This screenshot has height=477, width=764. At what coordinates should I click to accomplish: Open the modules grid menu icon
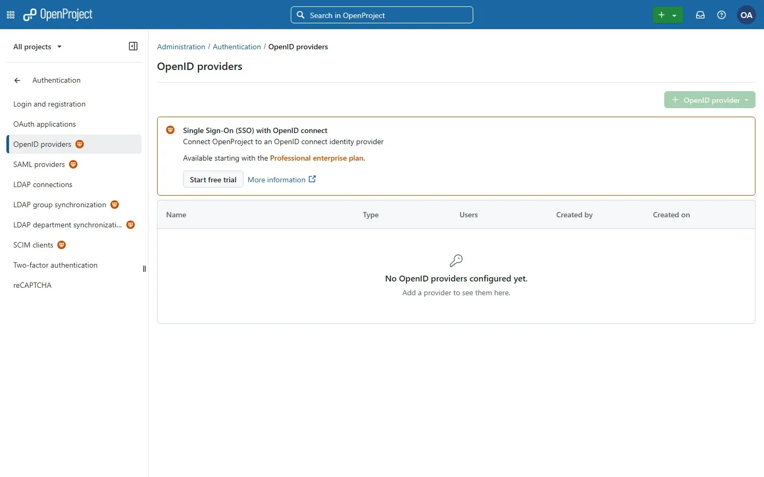[x=11, y=15]
